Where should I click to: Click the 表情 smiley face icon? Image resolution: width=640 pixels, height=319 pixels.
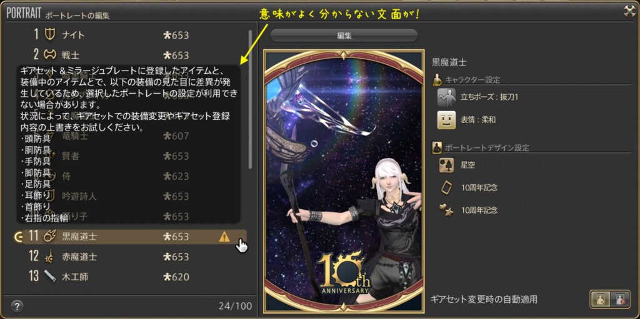point(446,120)
